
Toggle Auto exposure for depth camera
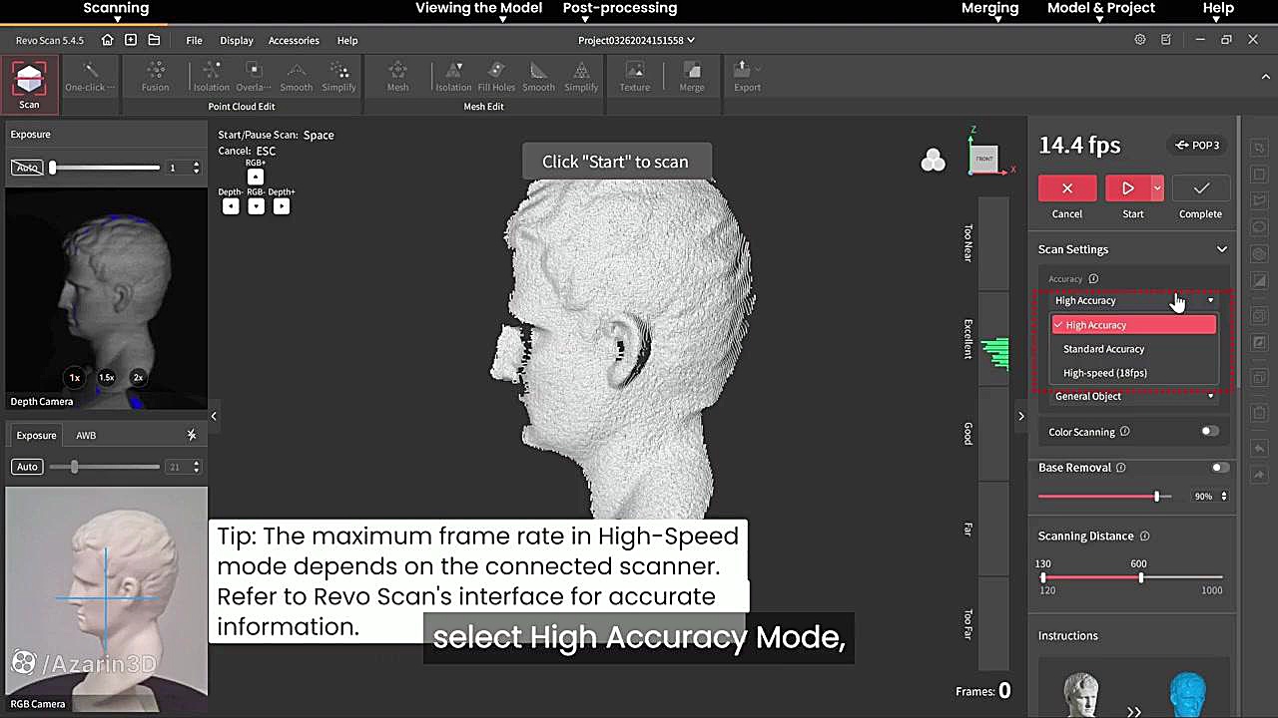(27, 168)
